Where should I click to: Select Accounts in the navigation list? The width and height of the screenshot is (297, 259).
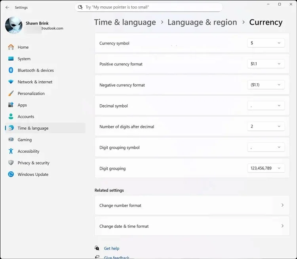point(26,117)
